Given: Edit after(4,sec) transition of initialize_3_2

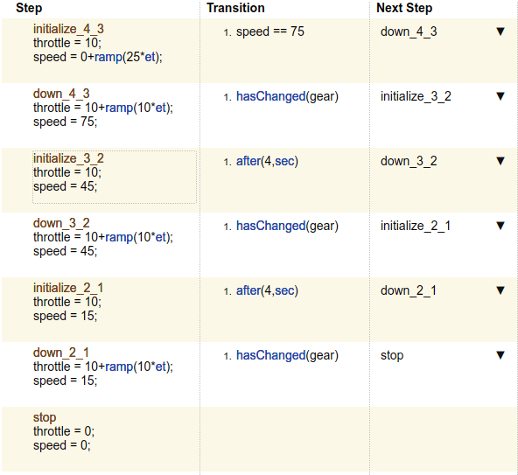Looking at the screenshot, I should coord(267,161).
